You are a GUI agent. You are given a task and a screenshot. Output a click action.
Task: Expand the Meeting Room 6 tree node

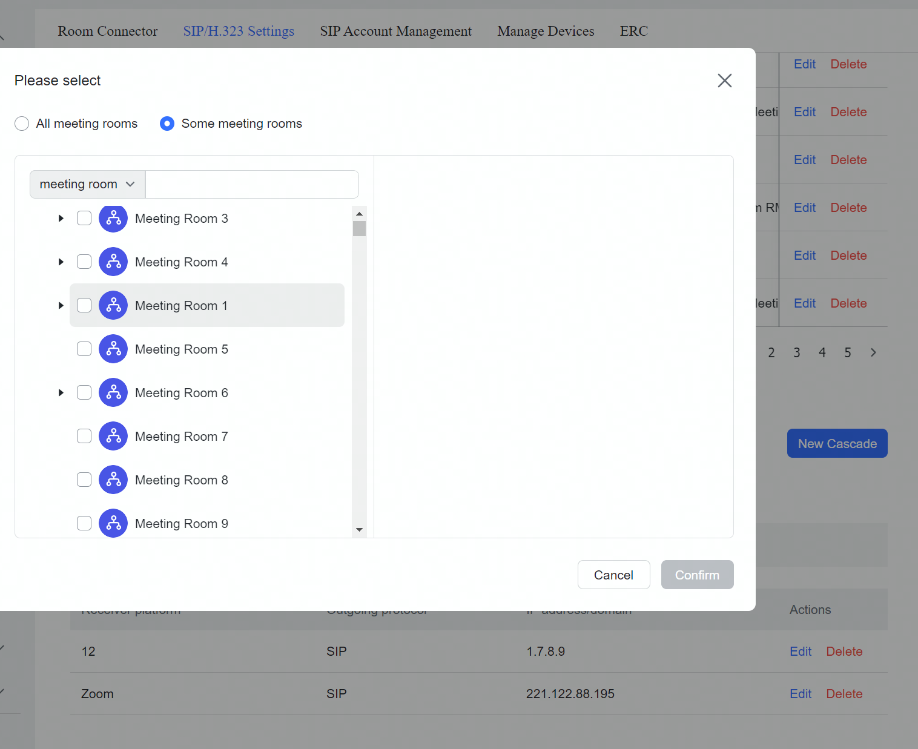pos(61,392)
